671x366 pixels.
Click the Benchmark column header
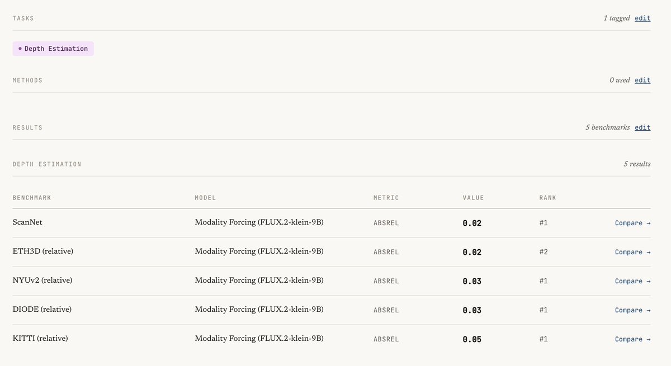click(32, 198)
